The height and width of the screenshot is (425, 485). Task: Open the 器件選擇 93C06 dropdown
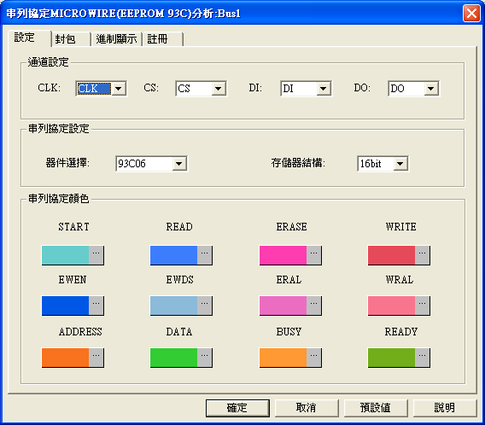(179, 164)
